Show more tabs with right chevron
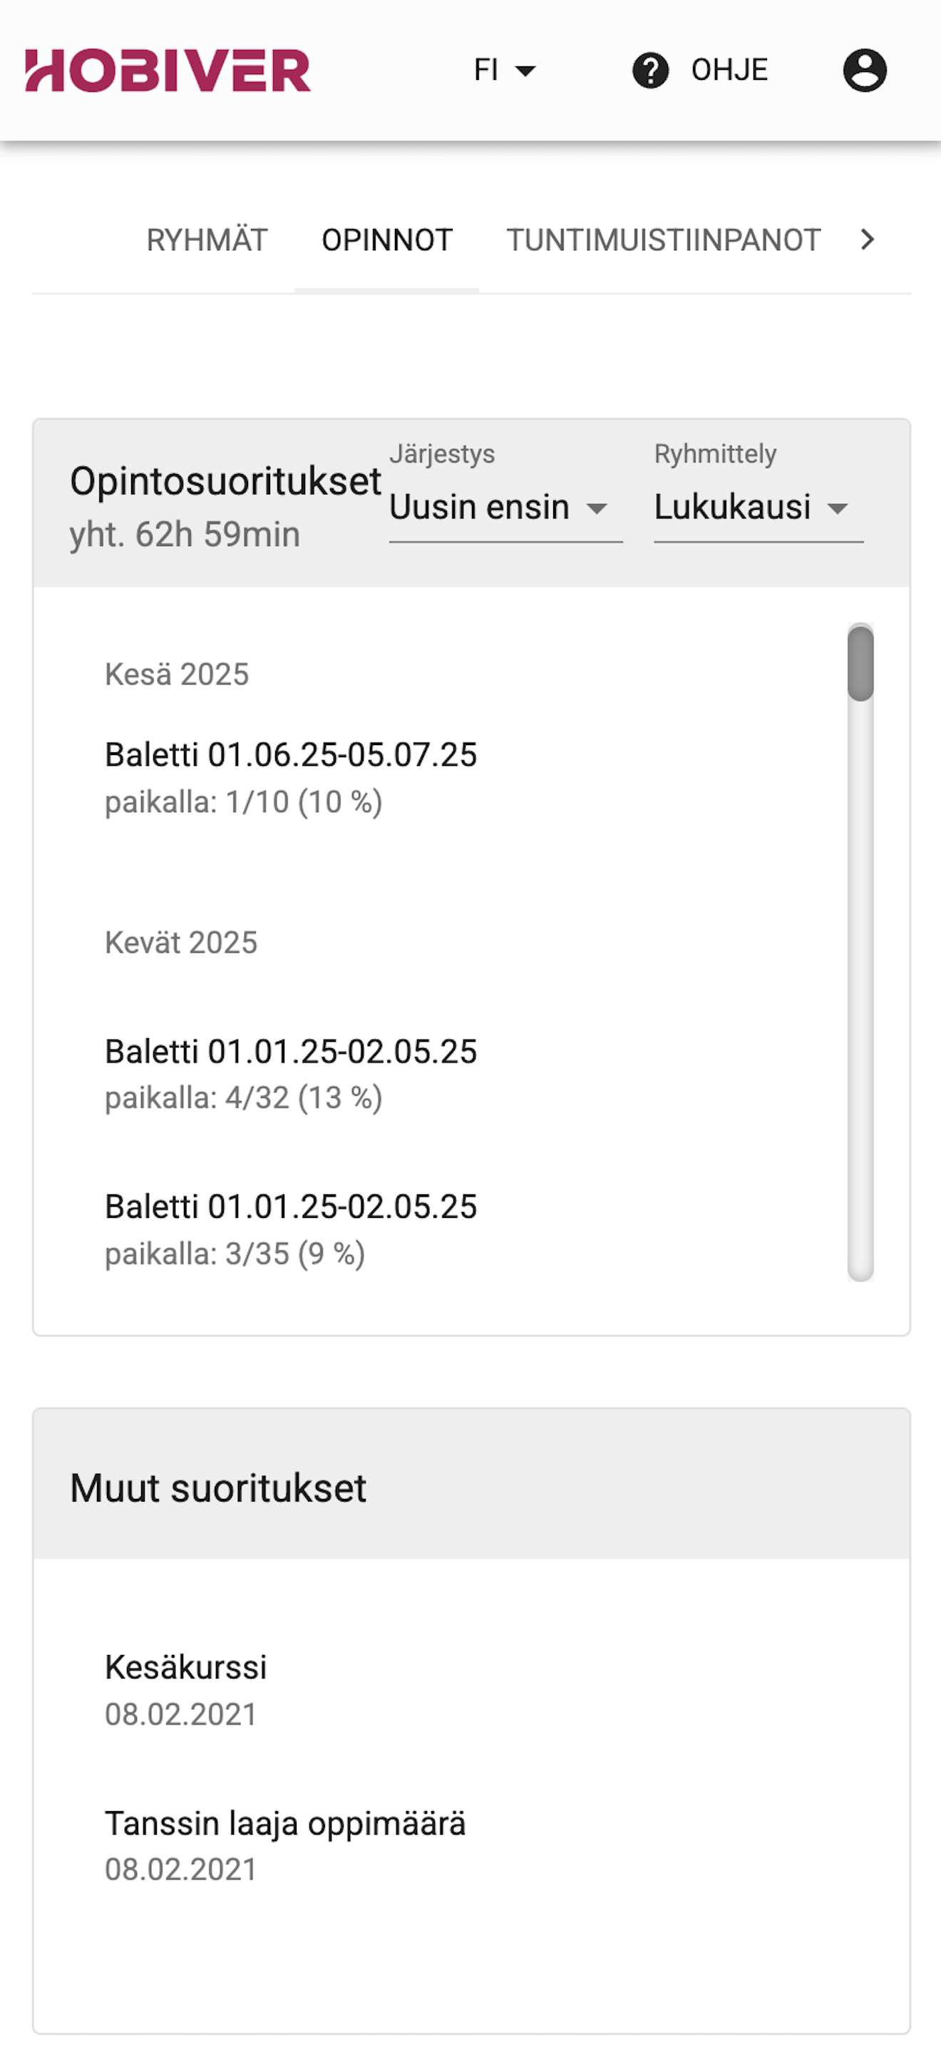The image size is (941, 2045). [867, 239]
